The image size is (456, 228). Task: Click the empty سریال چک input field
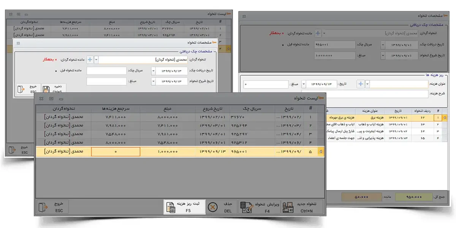click(106, 71)
